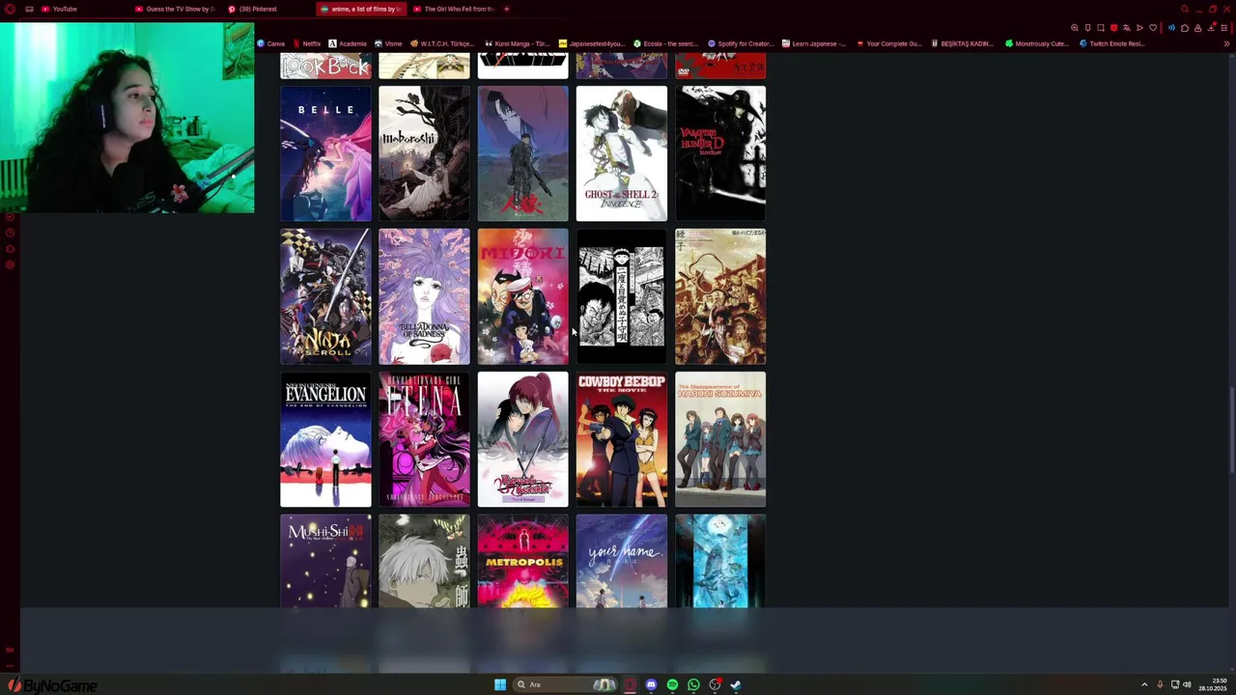Open a new tab with plus button
This screenshot has height=695, width=1236.
coord(506,9)
